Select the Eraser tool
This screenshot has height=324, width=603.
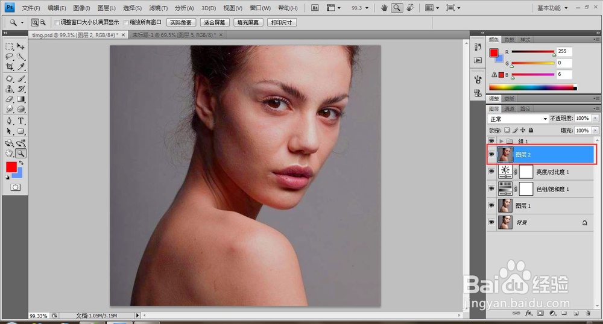pos(10,99)
